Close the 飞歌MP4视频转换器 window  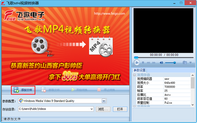(190, 3)
